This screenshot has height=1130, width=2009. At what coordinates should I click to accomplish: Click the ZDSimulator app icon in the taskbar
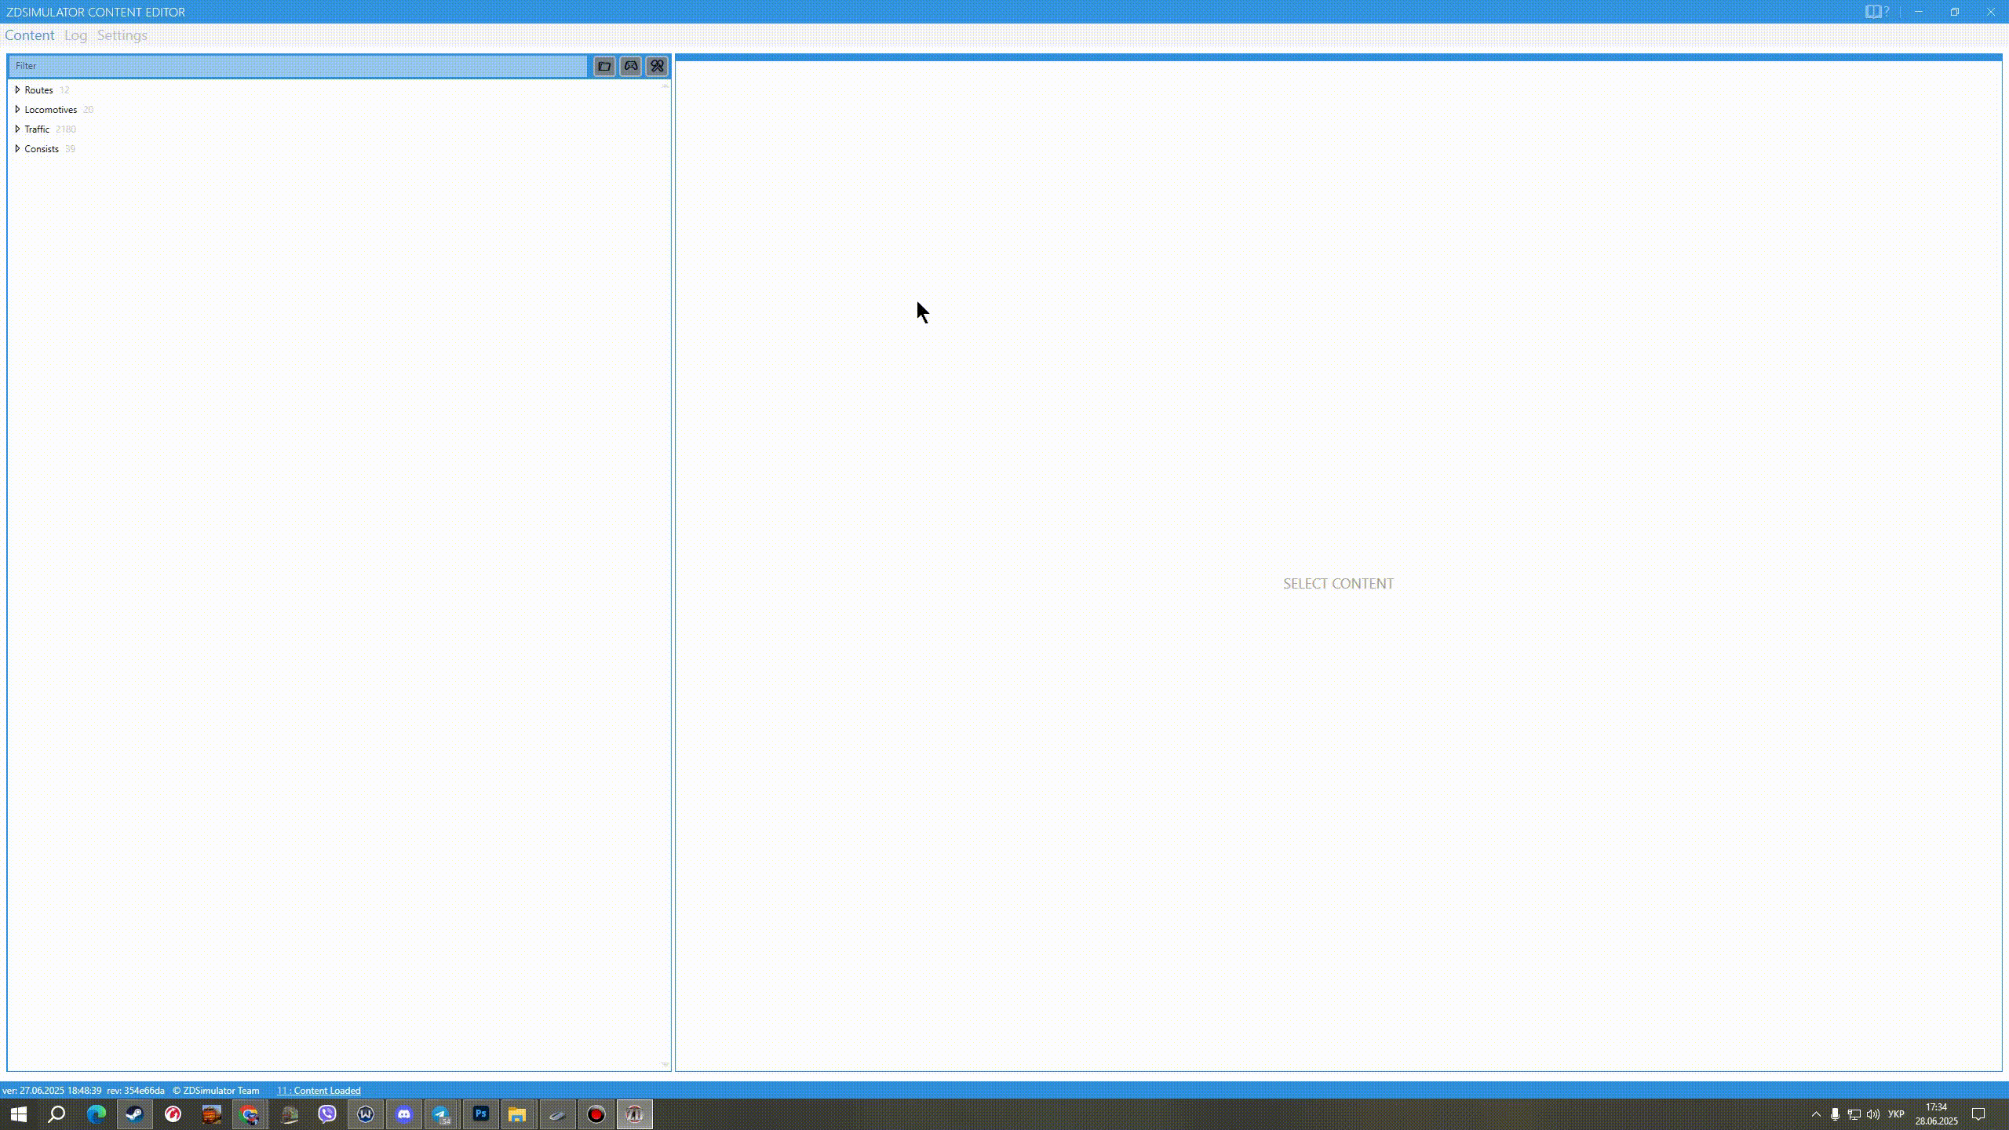pos(634,1114)
